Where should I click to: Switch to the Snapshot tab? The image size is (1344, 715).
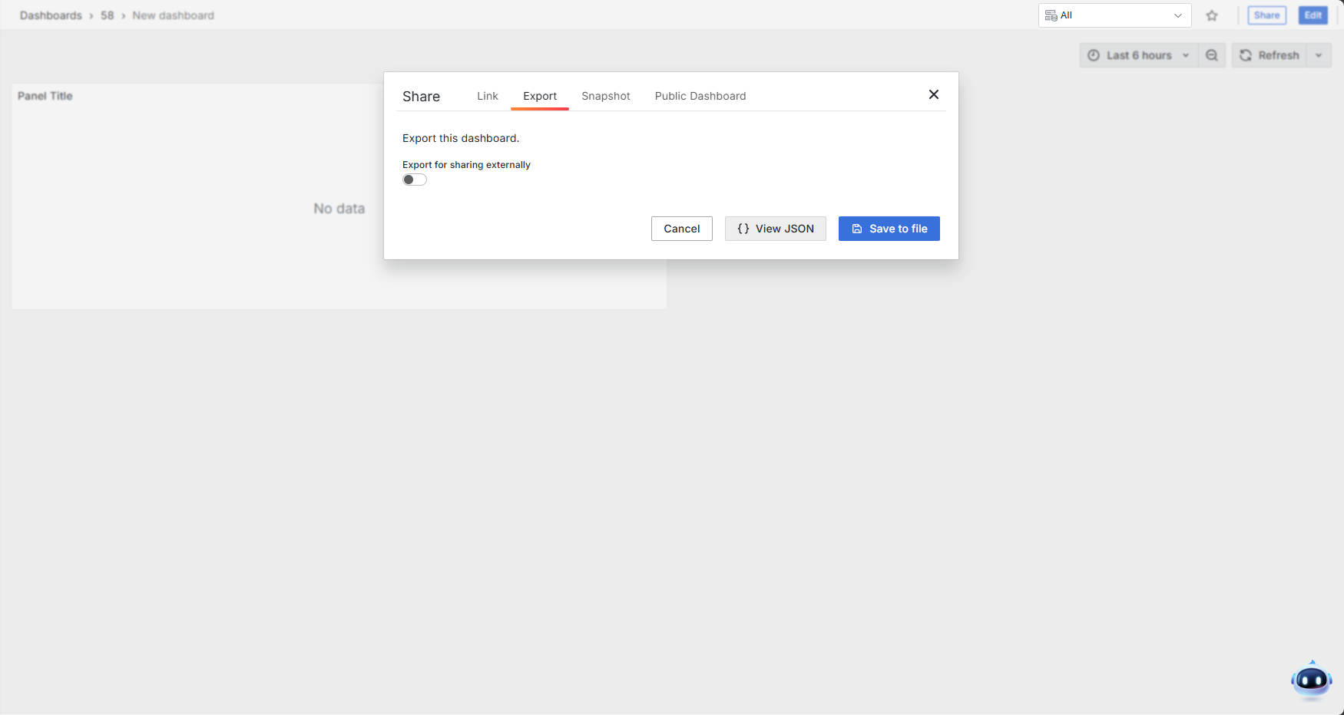point(605,96)
